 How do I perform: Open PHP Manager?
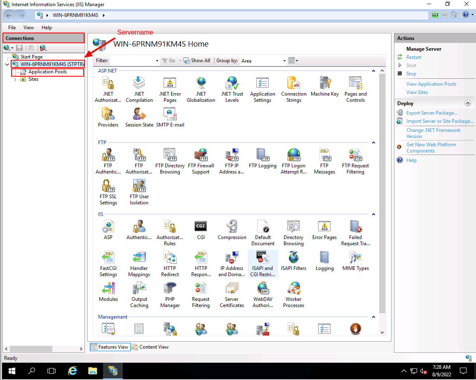[170, 295]
